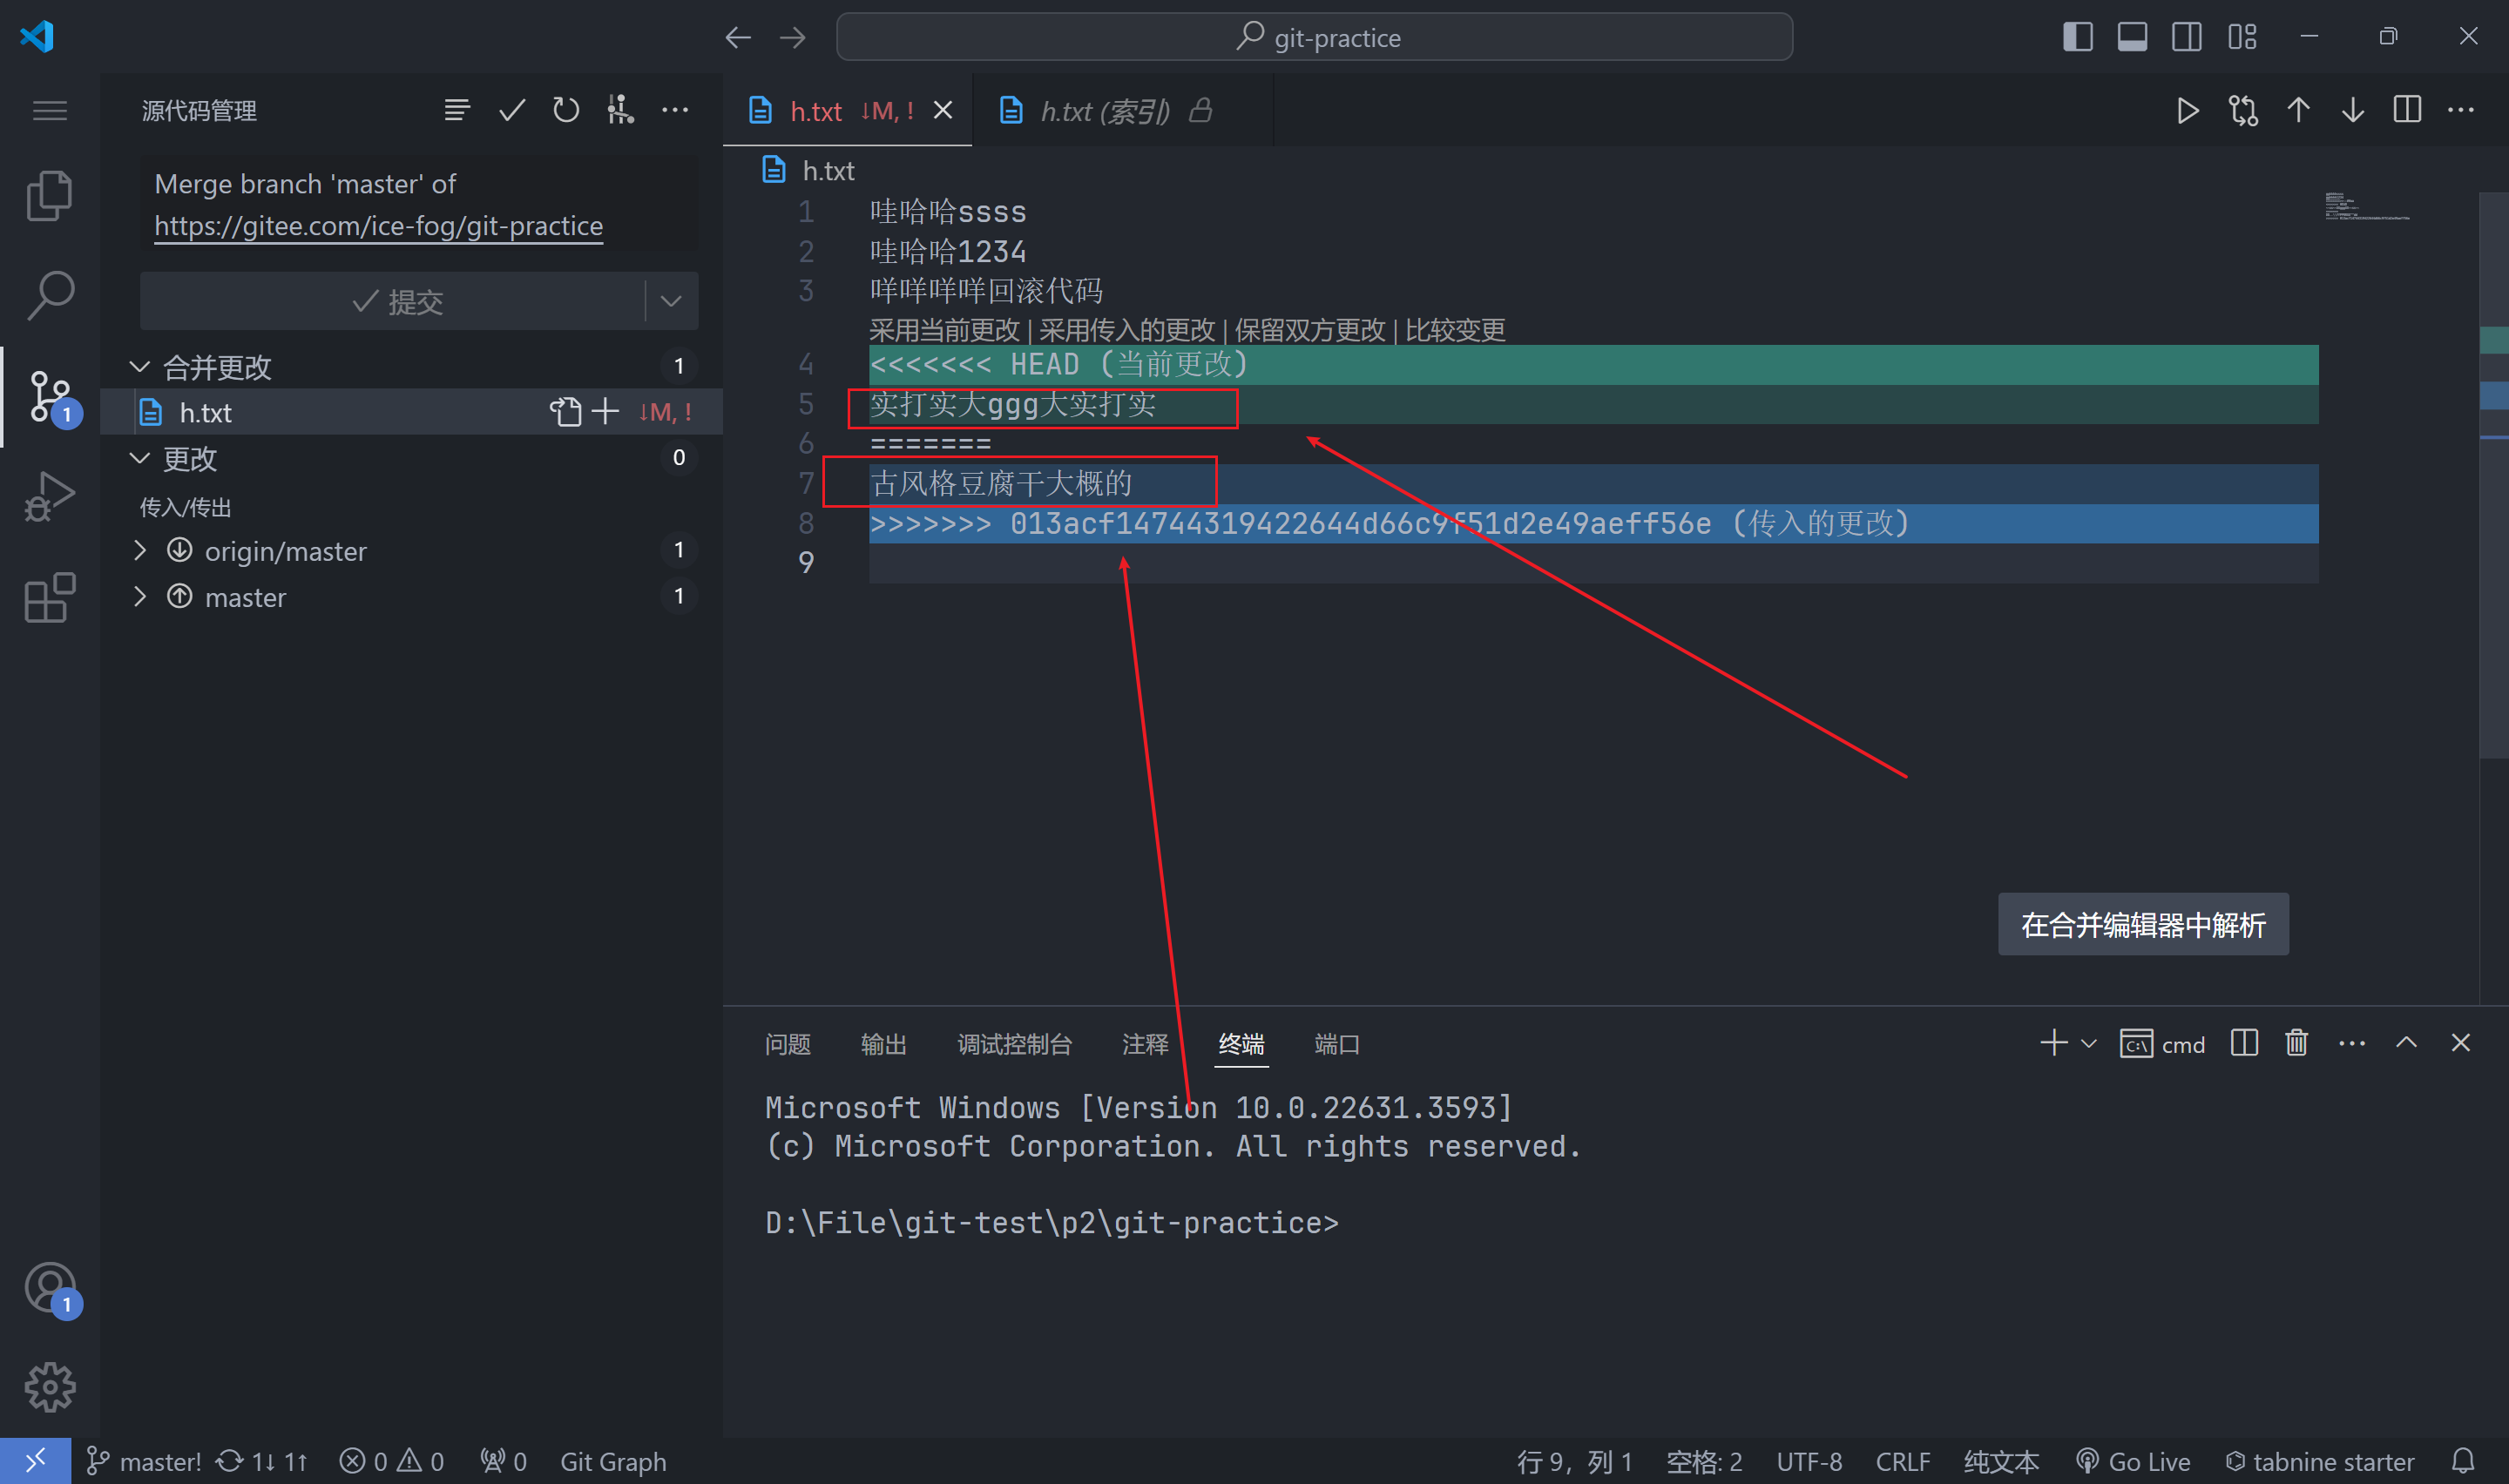Screen dimensions: 2509x1484
Task: Switch to the h.txt (索引) editor tab
Action: tap(1104, 111)
